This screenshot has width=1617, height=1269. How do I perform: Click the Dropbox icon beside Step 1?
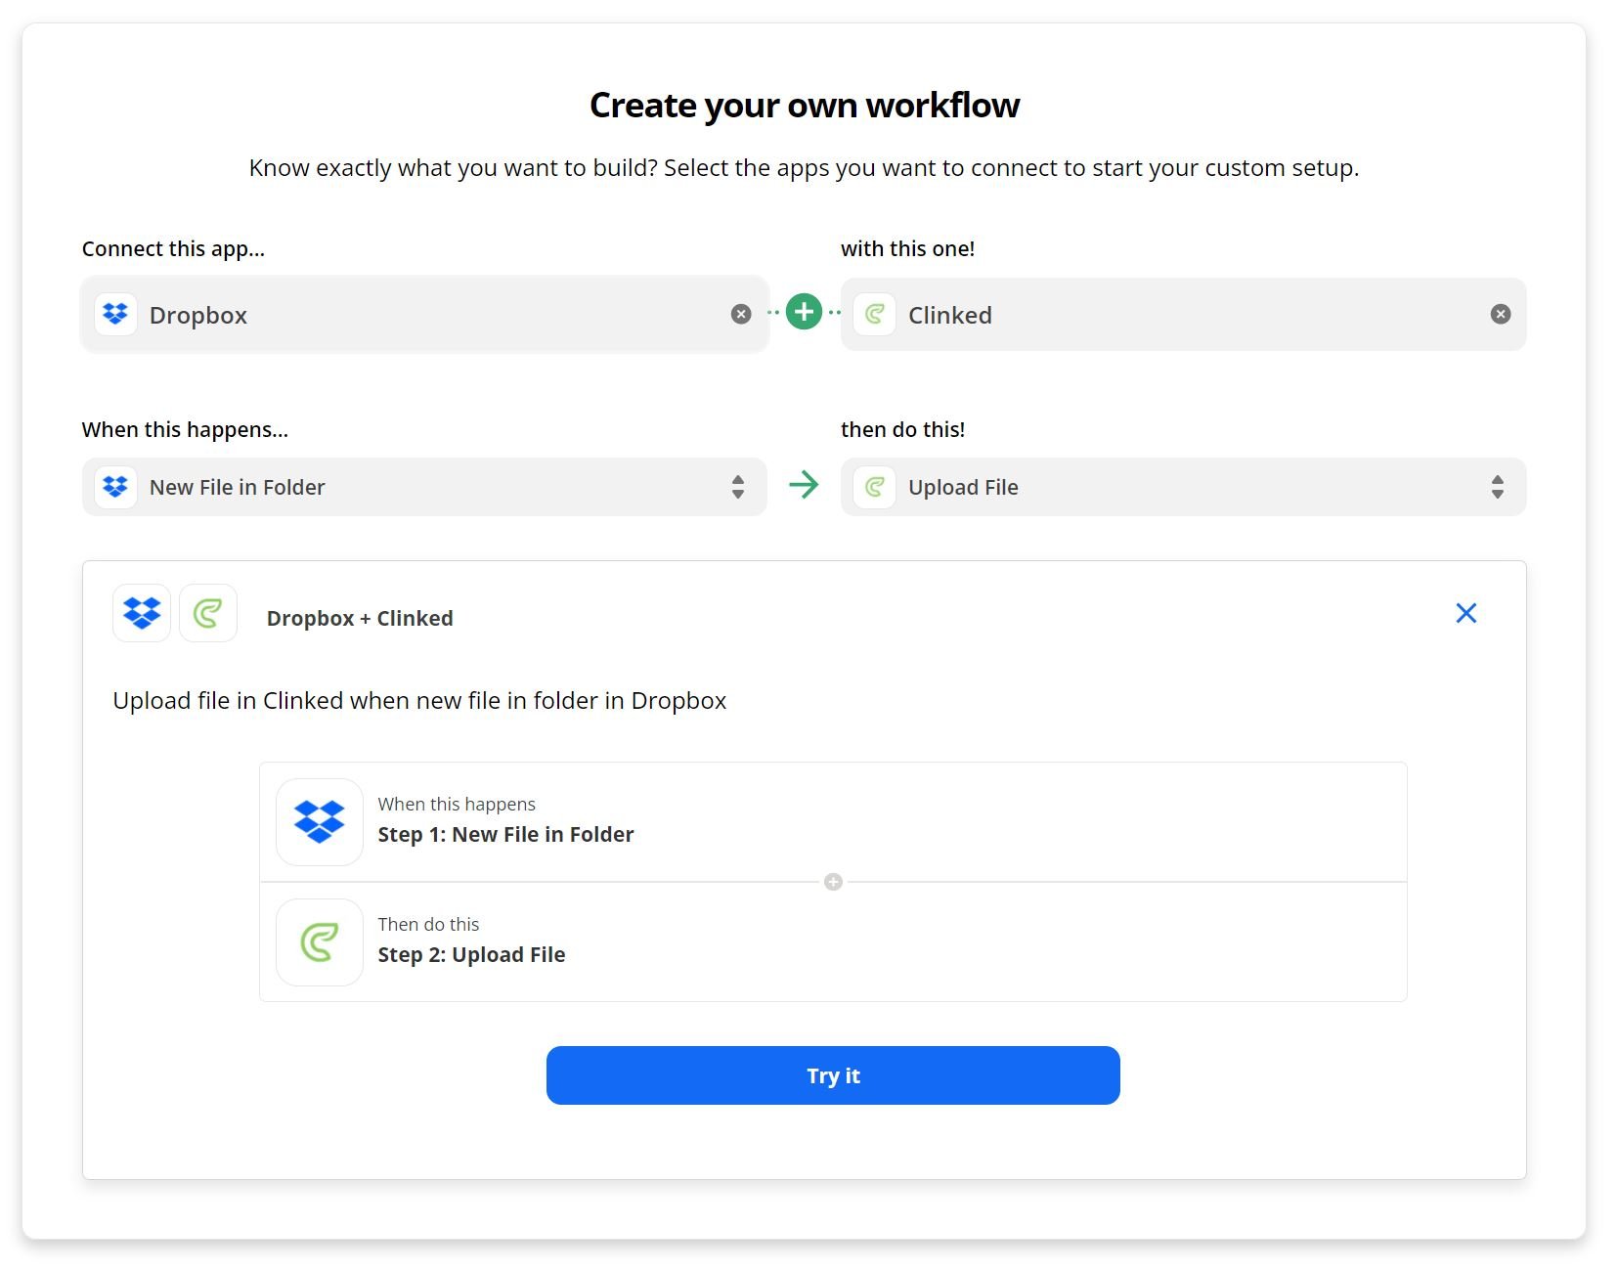pos(320,822)
